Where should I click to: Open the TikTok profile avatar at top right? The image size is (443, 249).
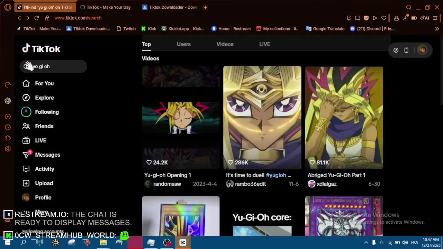[422, 50]
